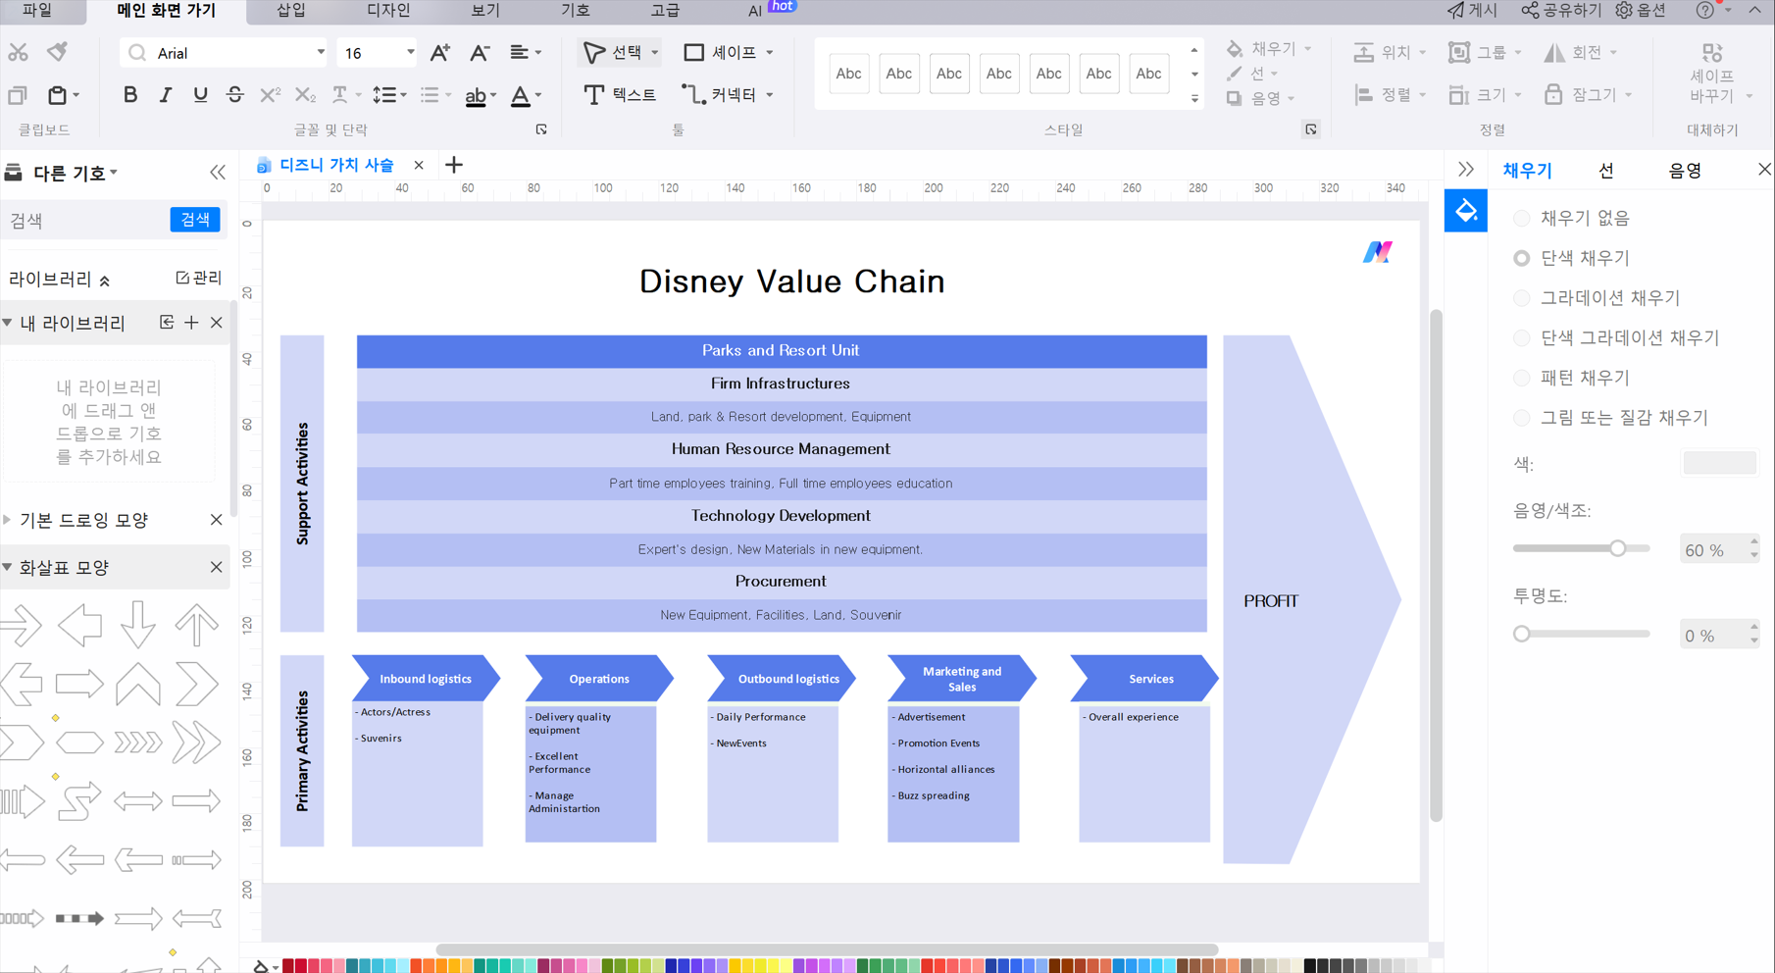This screenshot has height=973, width=1775.
Task: Select the 그림 또는 질감 채우기 radio option
Action: (x=1522, y=418)
